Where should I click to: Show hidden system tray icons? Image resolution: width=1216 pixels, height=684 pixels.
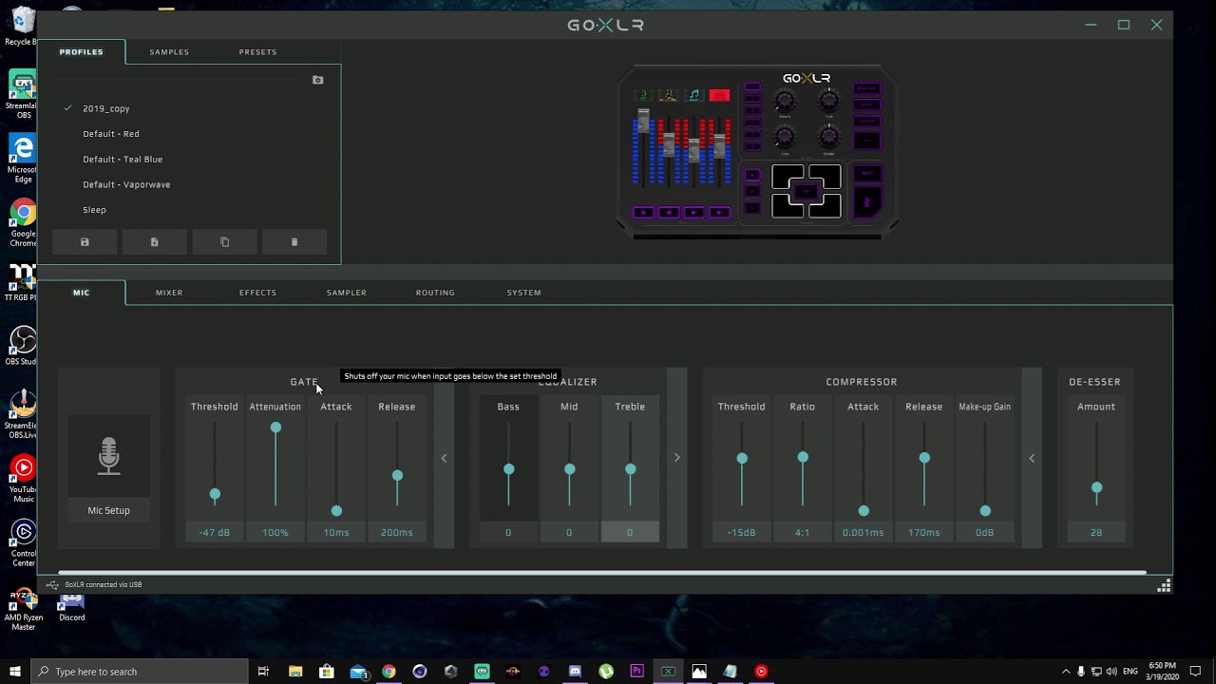(1065, 672)
